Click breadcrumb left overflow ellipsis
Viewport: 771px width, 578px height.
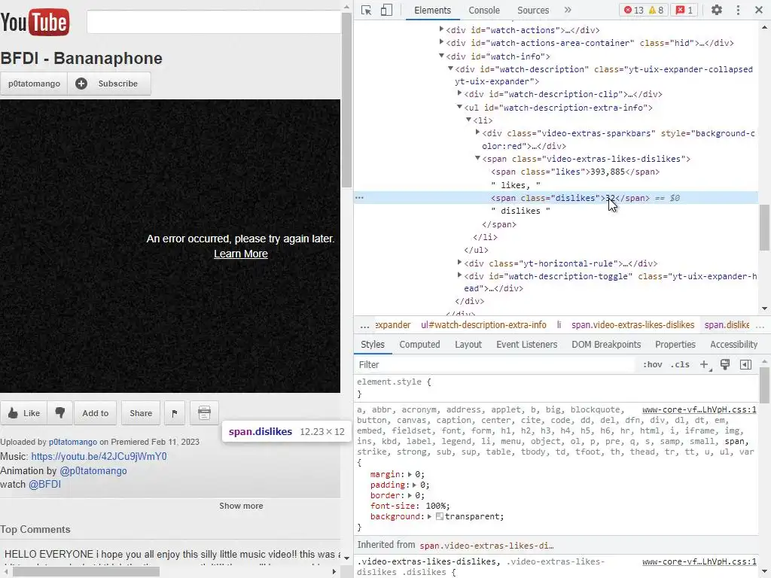click(364, 325)
